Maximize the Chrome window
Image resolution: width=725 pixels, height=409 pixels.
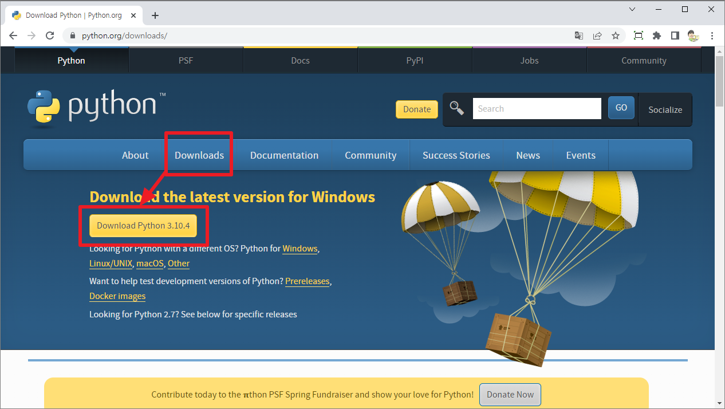click(x=685, y=9)
